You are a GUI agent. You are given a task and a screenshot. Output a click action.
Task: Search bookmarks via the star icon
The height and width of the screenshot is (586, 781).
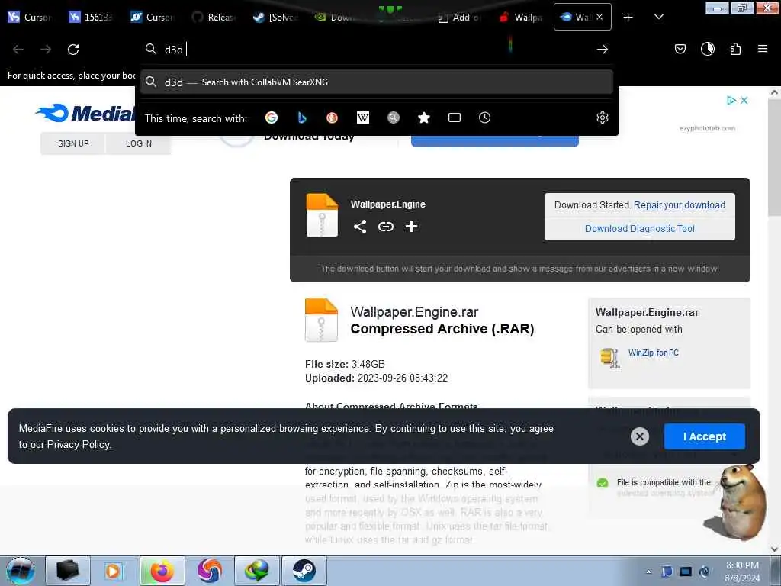[424, 118]
